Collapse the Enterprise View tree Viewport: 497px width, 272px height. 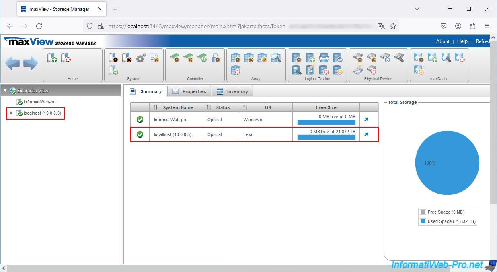click(x=5, y=91)
